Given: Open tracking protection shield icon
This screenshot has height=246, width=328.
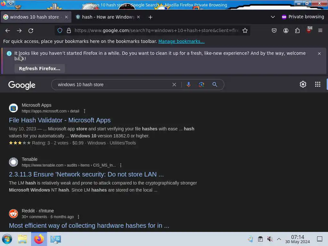Looking at the screenshot, I should [x=60, y=30].
